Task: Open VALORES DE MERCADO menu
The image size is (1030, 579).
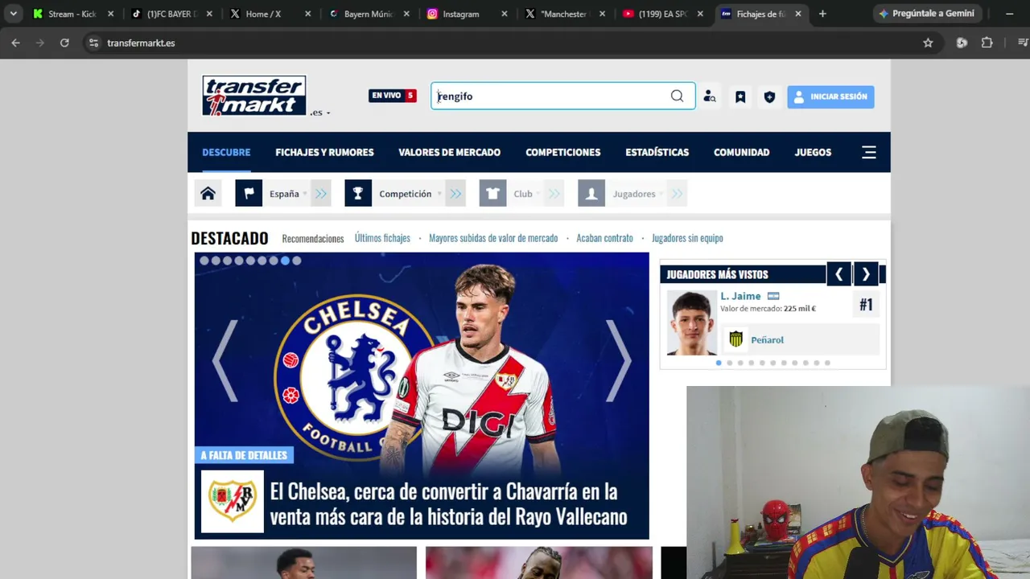Action: [449, 152]
